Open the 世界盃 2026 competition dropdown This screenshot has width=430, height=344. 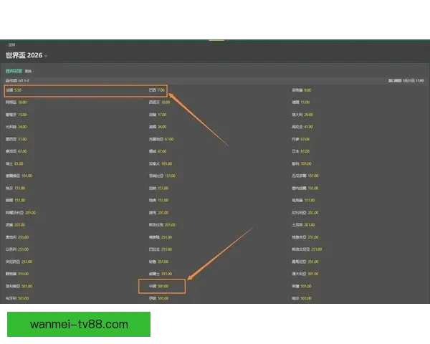pyautogui.click(x=27, y=55)
